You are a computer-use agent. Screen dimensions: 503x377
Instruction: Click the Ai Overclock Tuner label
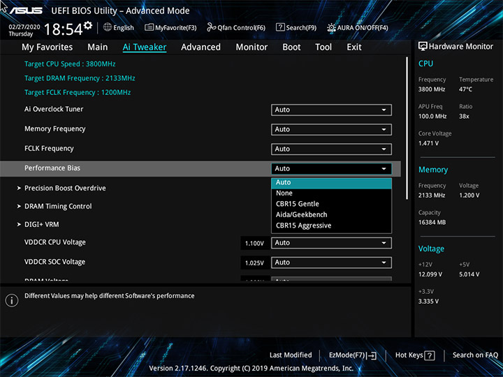tap(54, 109)
